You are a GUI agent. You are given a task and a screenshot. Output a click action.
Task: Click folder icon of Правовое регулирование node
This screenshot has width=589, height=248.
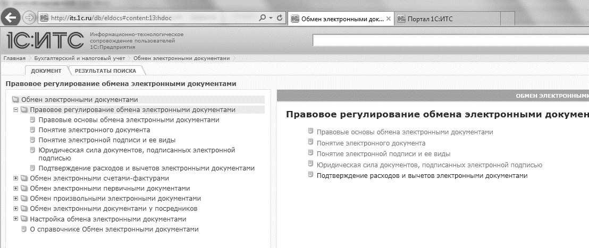pyautogui.click(x=24, y=110)
